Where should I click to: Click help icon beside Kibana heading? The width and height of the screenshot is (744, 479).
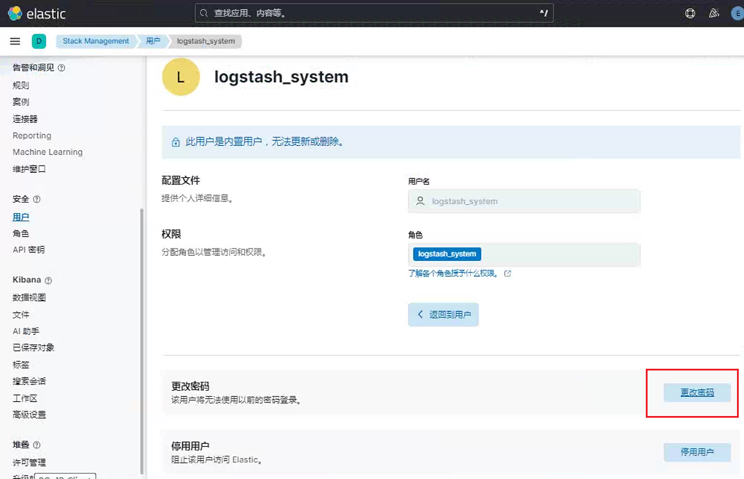click(x=49, y=281)
